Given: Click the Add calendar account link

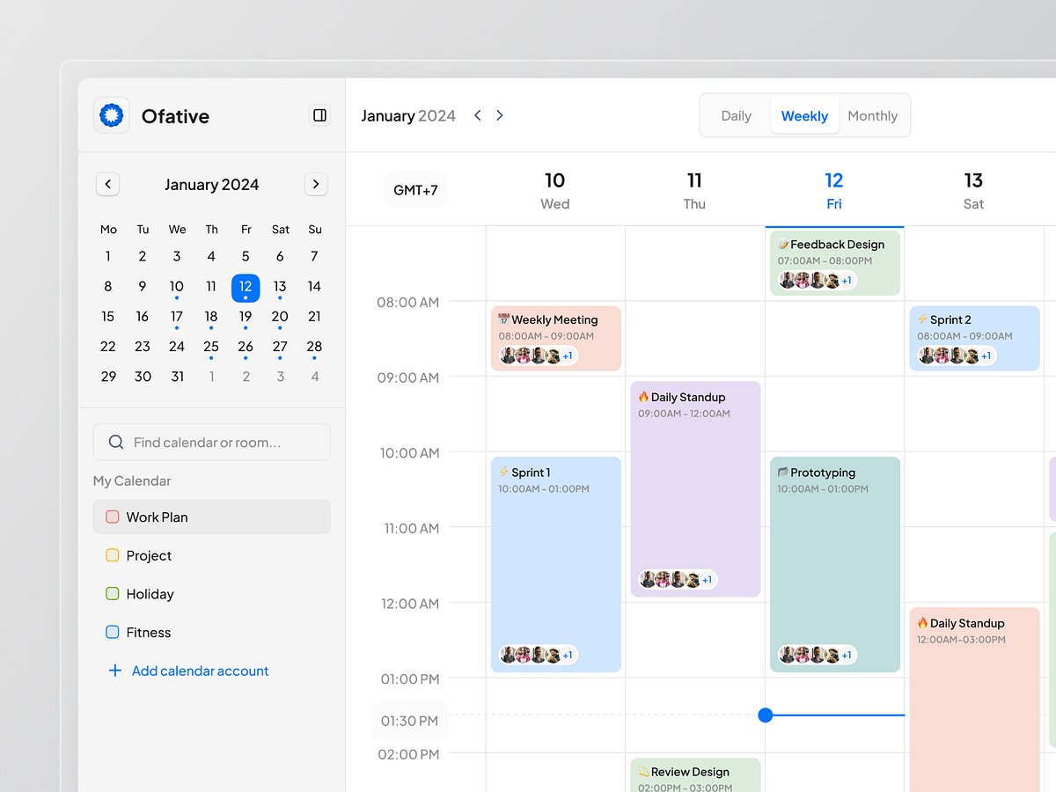Looking at the screenshot, I should pos(200,671).
